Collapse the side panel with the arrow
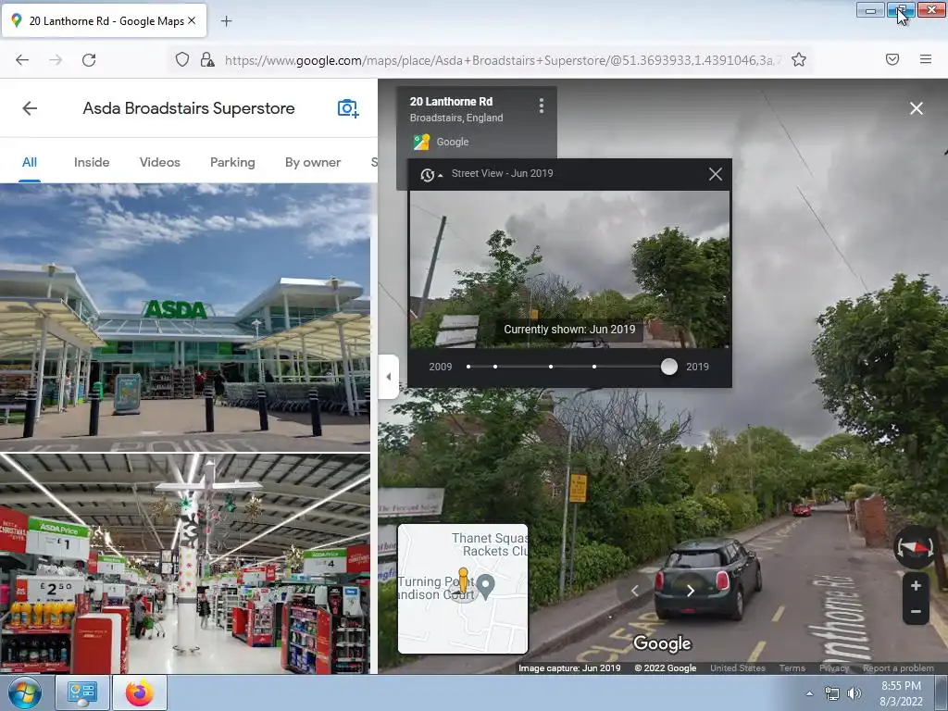The height and width of the screenshot is (711, 948). (388, 377)
